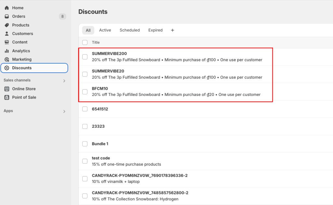The image size is (333, 205).
Task: Expand the Sales channels section chevron
Action: 64,81
